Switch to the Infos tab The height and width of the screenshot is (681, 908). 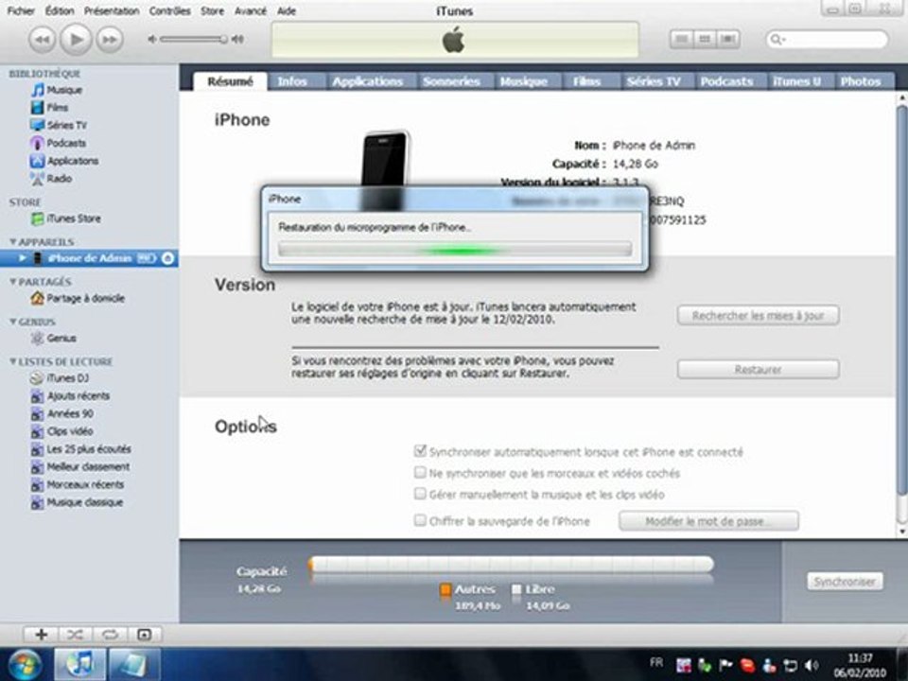click(292, 81)
